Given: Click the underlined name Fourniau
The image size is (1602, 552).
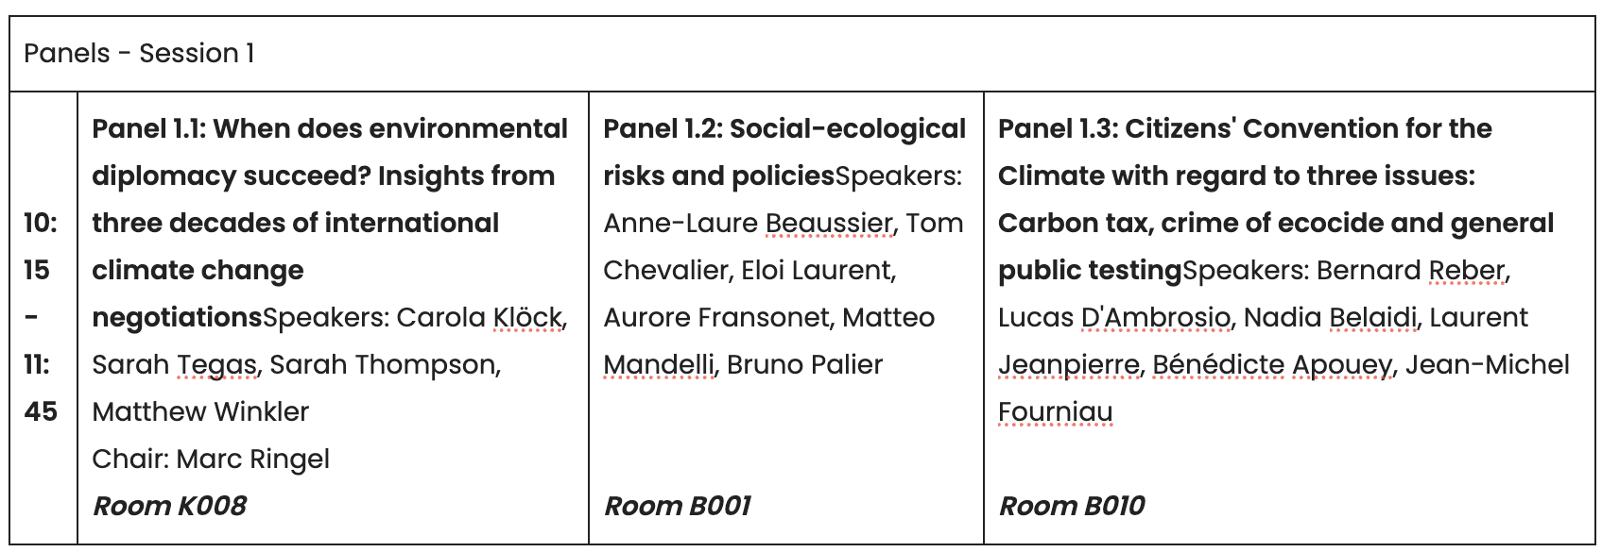Looking at the screenshot, I should pyautogui.click(x=1056, y=412).
